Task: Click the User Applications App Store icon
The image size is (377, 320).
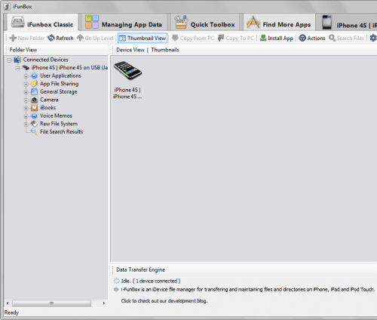Action: click(34, 75)
